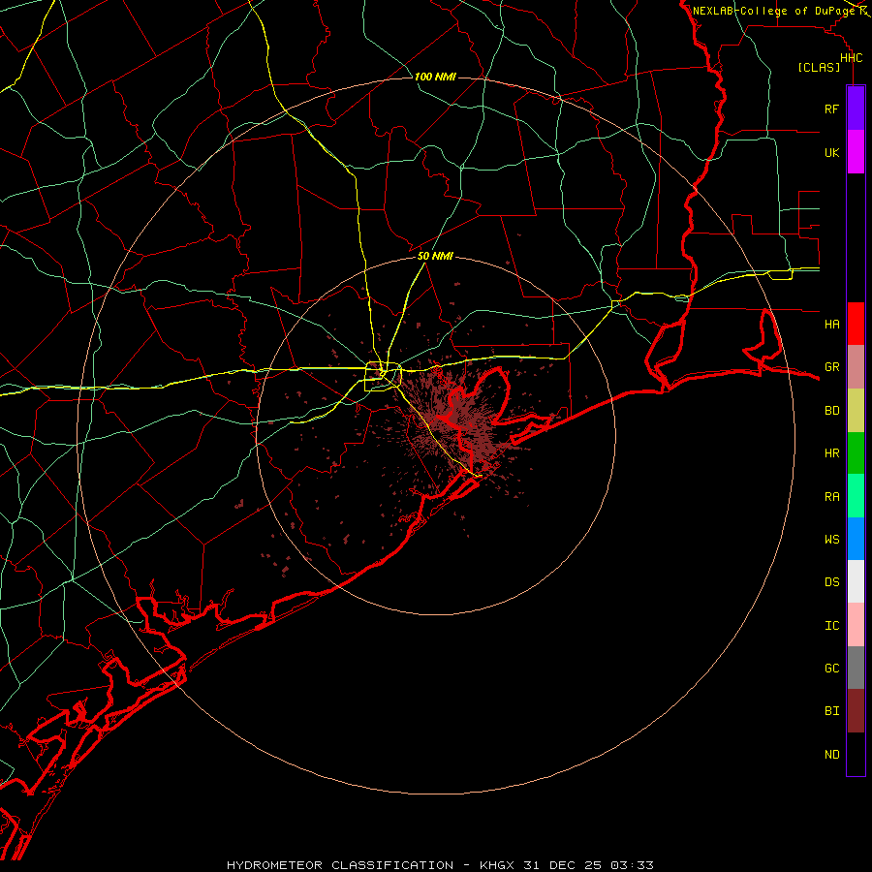Click the DS white color swatch
Screen dimensions: 872x872
pyautogui.click(x=856, y=581)
